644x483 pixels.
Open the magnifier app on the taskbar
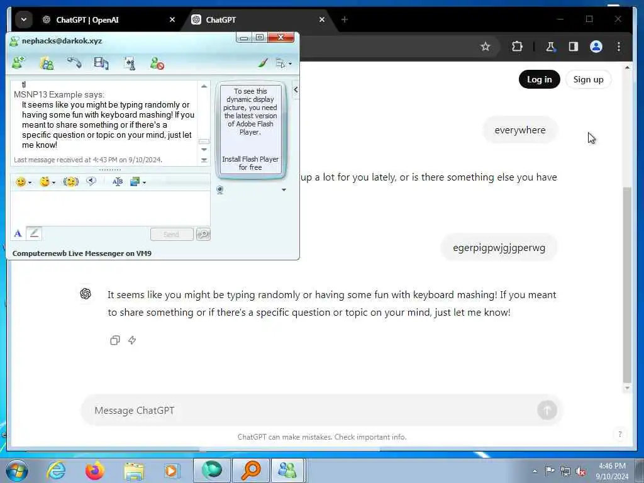(x=250, y=470)
